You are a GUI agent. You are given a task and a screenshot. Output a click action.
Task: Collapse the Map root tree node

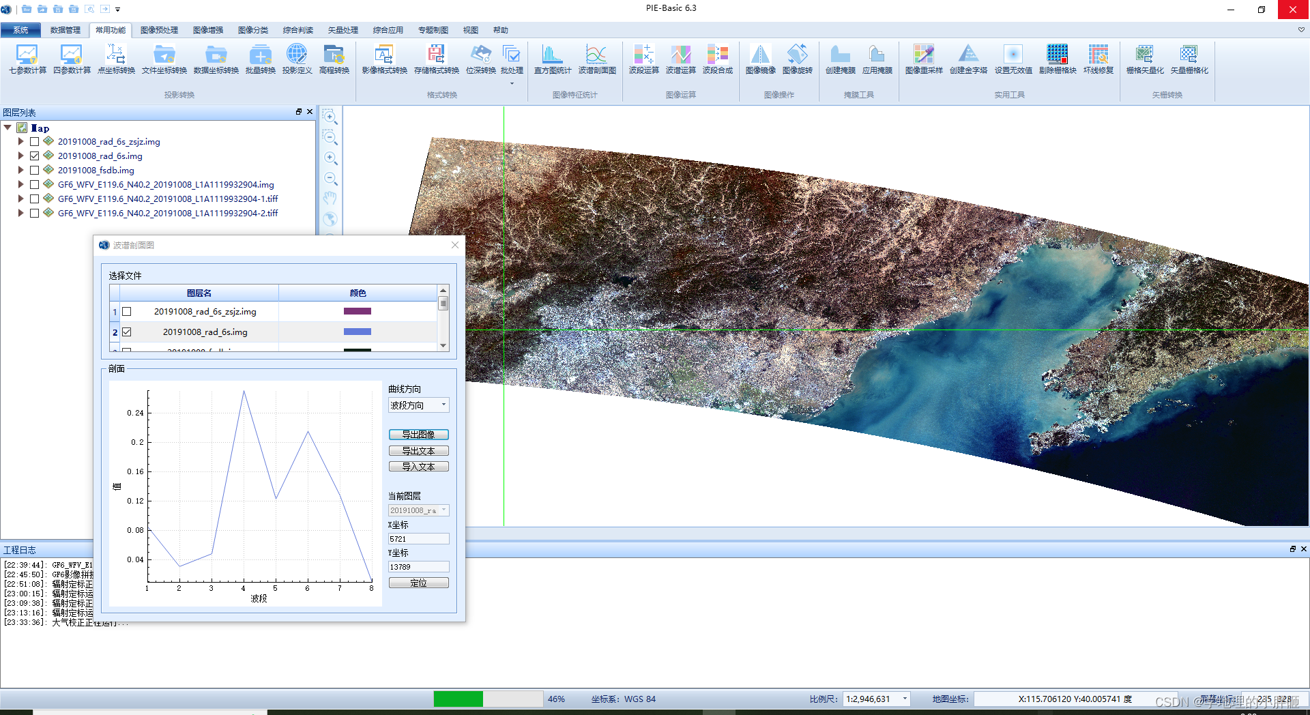click(x=8, y=128)
